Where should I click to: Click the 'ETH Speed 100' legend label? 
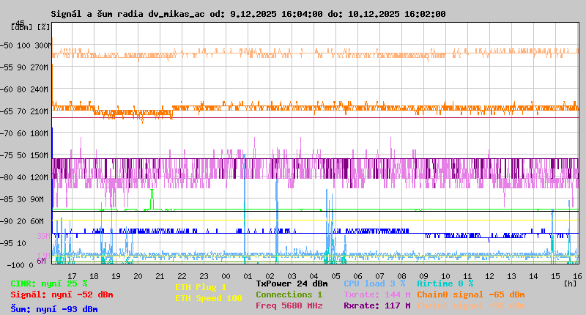(209, 298)
